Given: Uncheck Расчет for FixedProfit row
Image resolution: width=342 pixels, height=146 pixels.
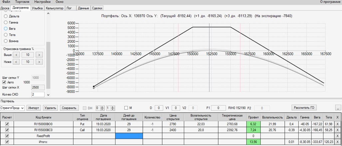Looking at the screenshot, I should click(7, 136).
